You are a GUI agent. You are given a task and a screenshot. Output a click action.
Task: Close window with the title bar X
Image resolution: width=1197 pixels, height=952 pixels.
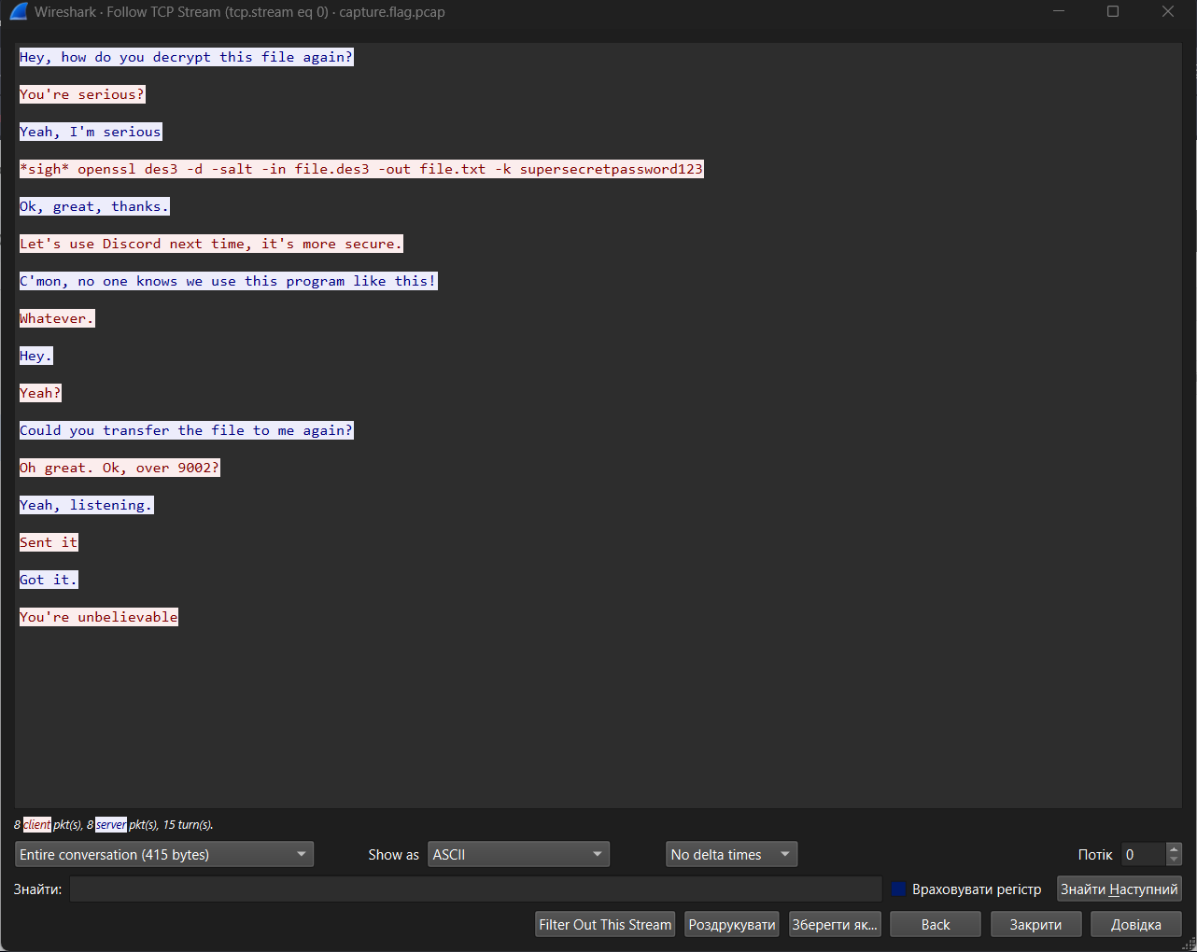click(x=1167, y=12)
